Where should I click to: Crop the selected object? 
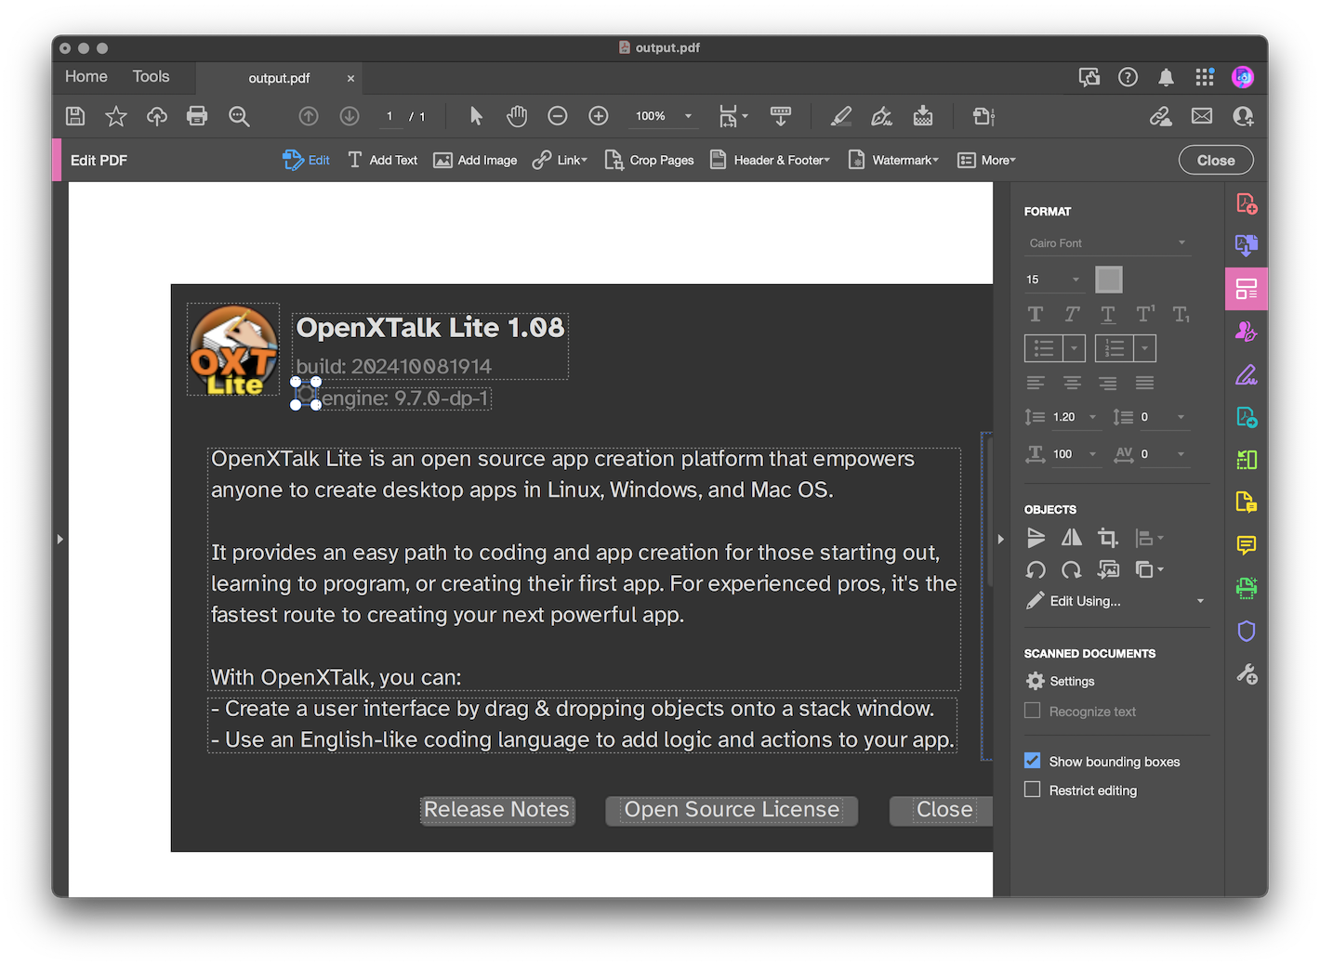[1108, 538]
